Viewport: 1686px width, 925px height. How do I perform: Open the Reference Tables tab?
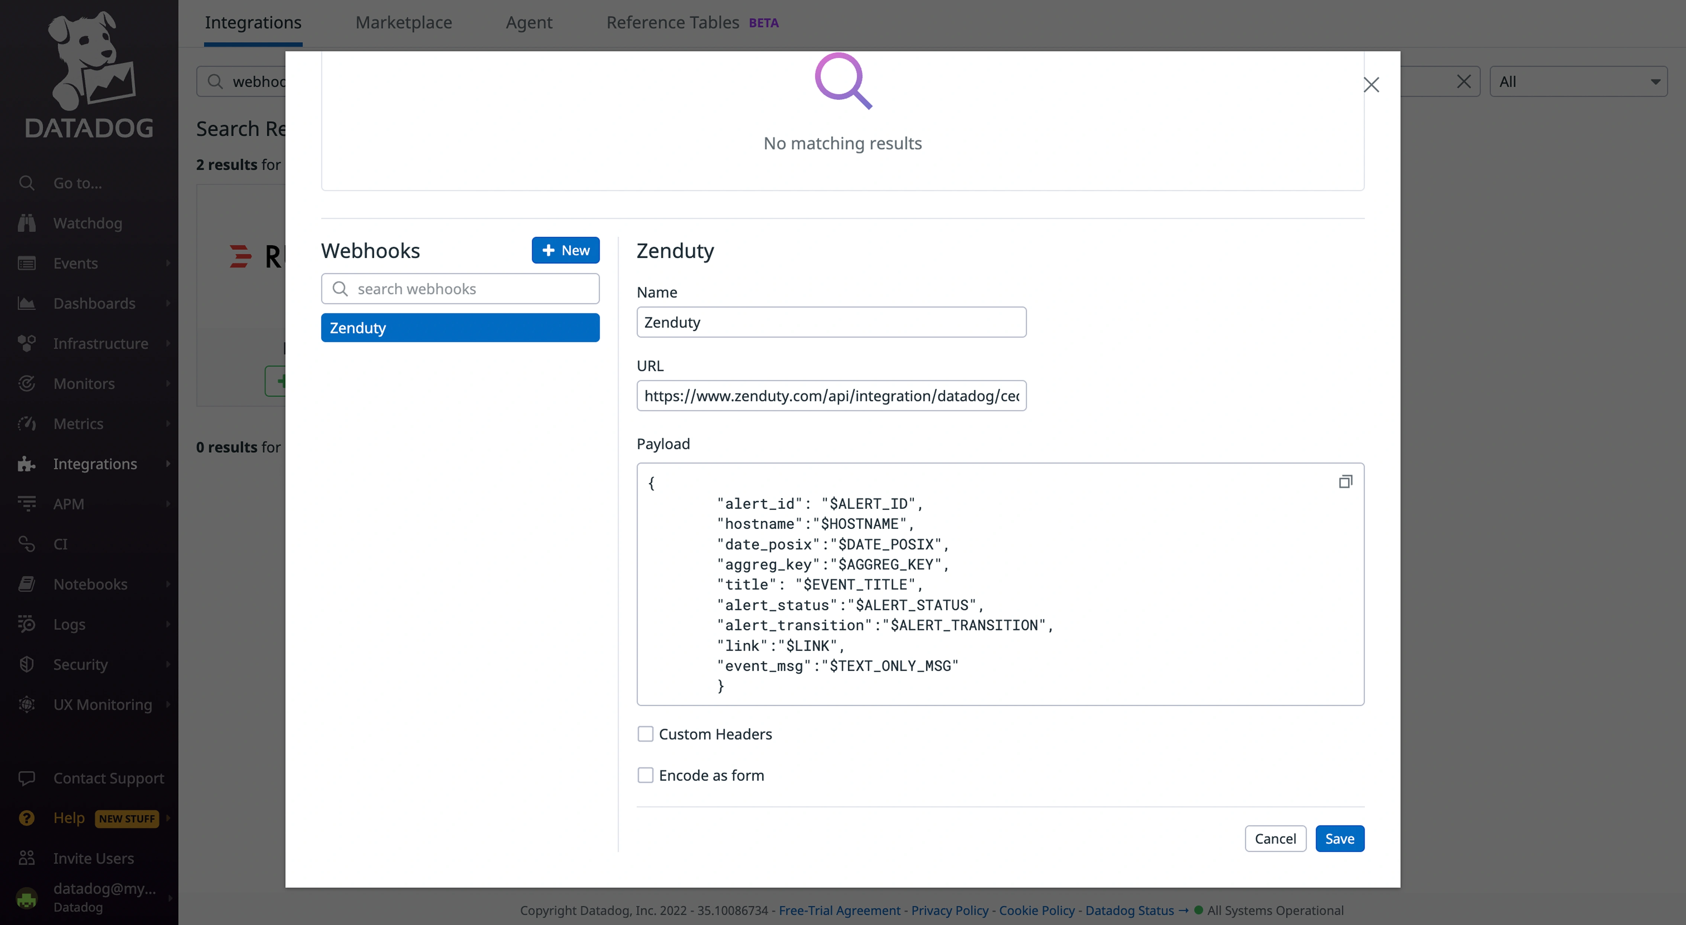[672, 23]
